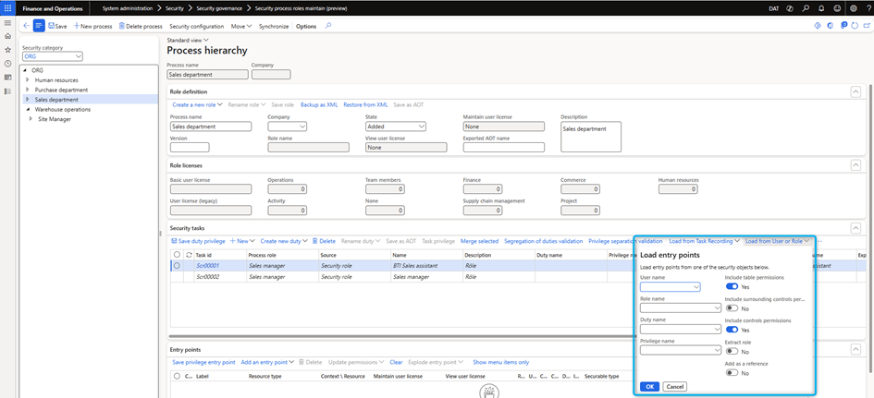This screenshot has height=398, width=874.
Task: Click the Home icon in left sidebar
Action: coord(7,36)
